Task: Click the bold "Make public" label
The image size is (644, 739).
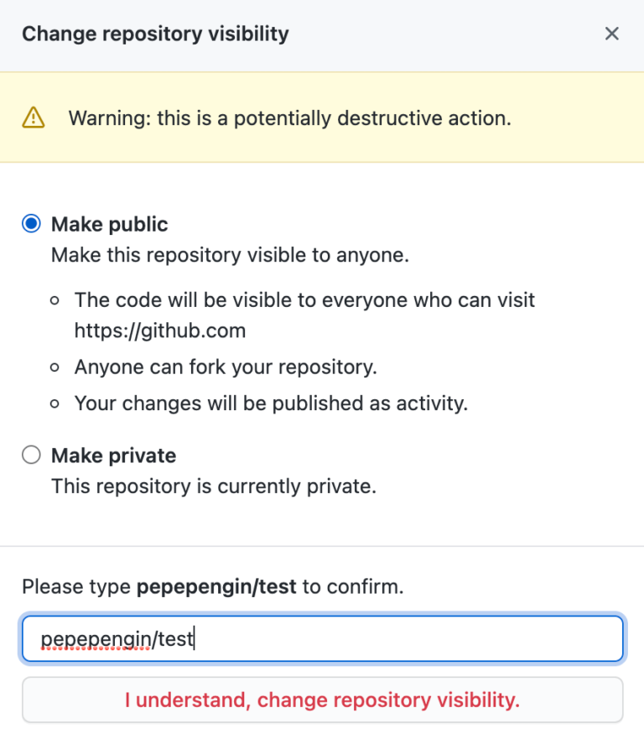Action: click(x=110, y=224)
